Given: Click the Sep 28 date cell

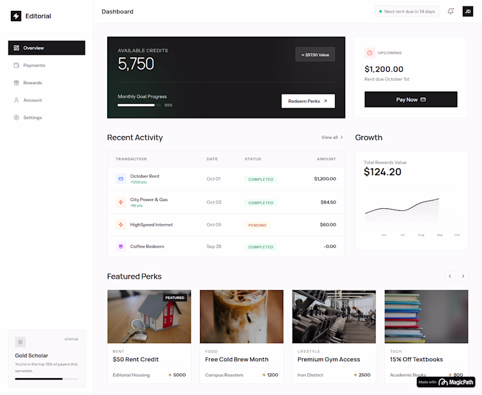Looking at the screenshot, I should tap(214, 246).
